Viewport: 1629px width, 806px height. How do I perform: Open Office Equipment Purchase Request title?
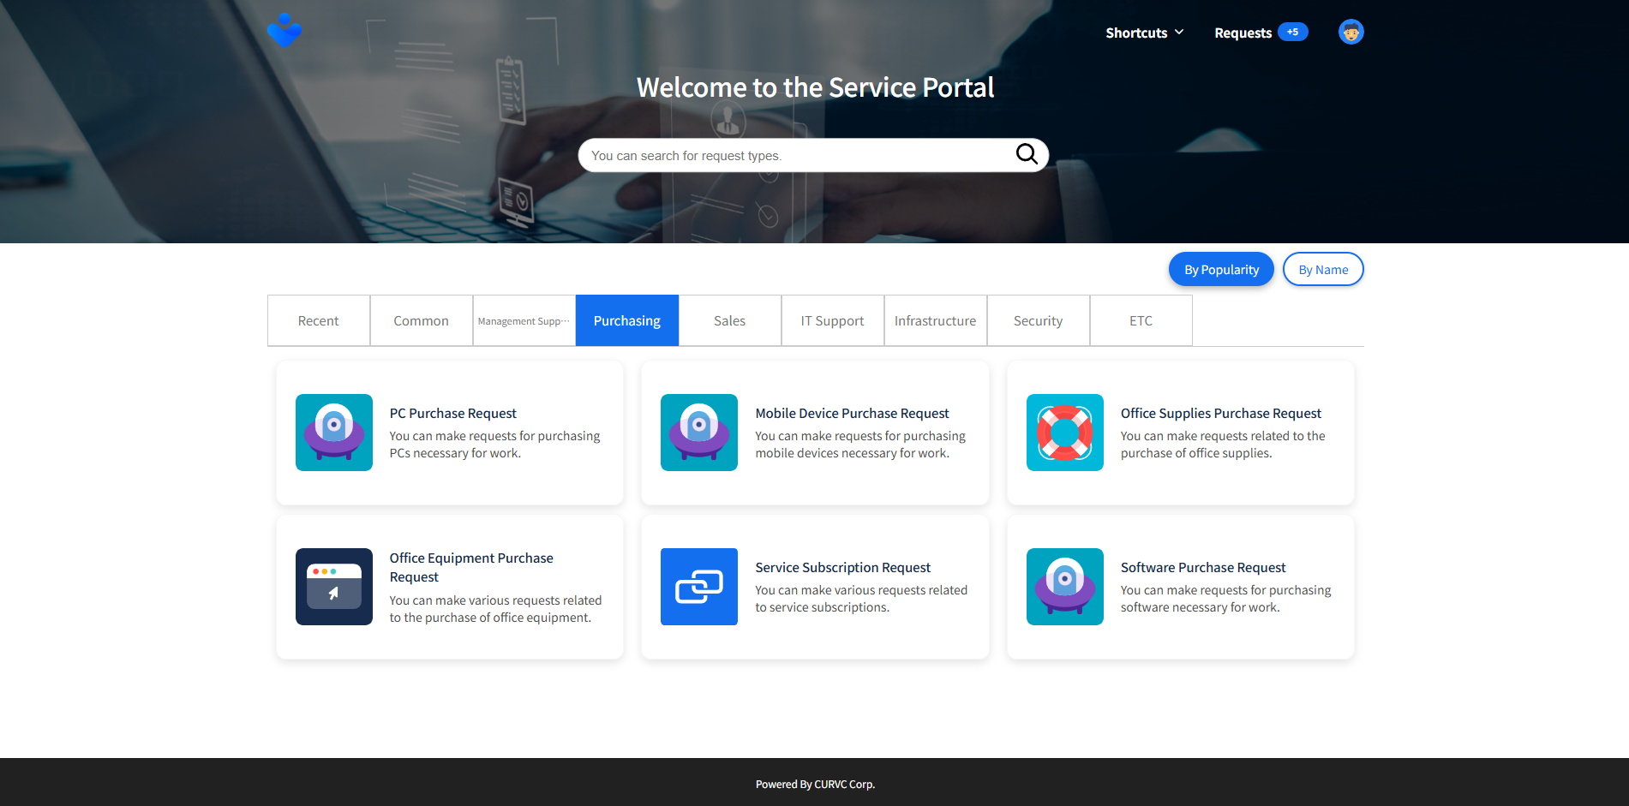point(471,567)
